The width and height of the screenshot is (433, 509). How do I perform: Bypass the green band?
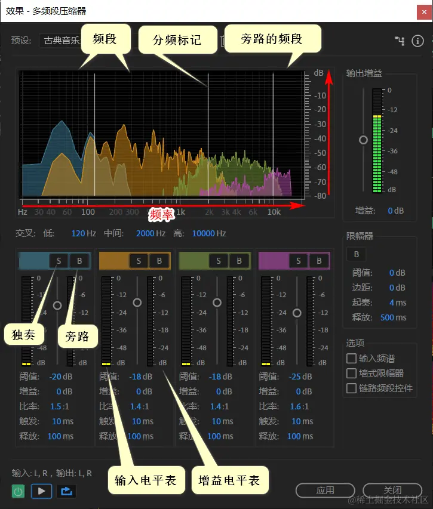pyautogui.click(x=239, y=261)
